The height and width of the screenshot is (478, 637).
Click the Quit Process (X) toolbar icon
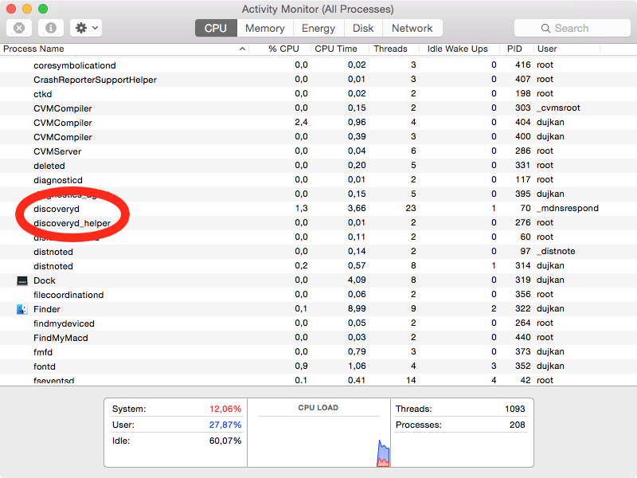19,28
